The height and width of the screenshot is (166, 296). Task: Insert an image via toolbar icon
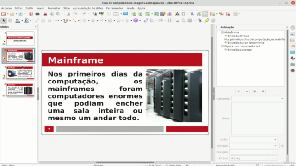[156, 14]
